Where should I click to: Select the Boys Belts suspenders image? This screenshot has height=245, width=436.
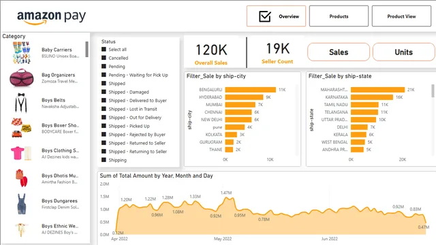[21, 103]
